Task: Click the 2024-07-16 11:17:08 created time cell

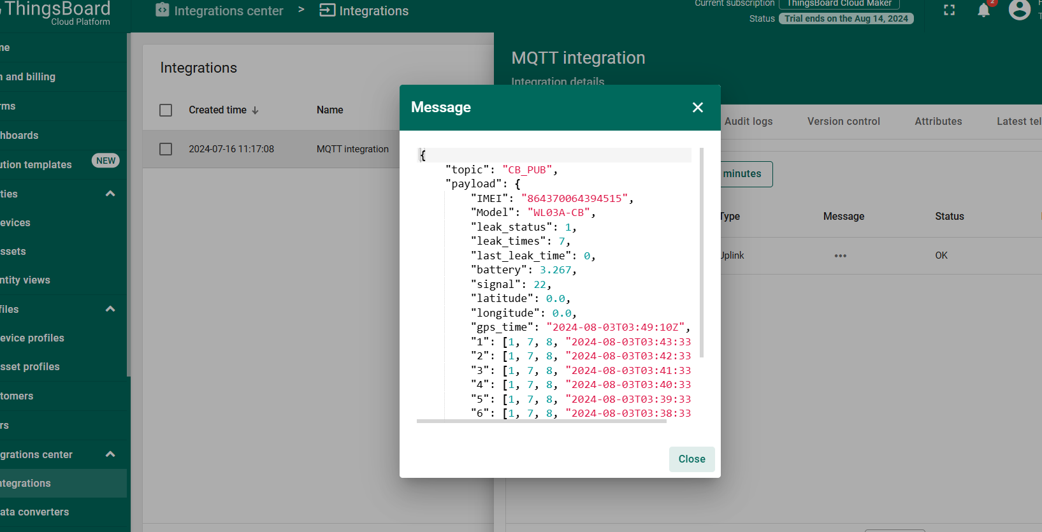Action: [231, 149]
